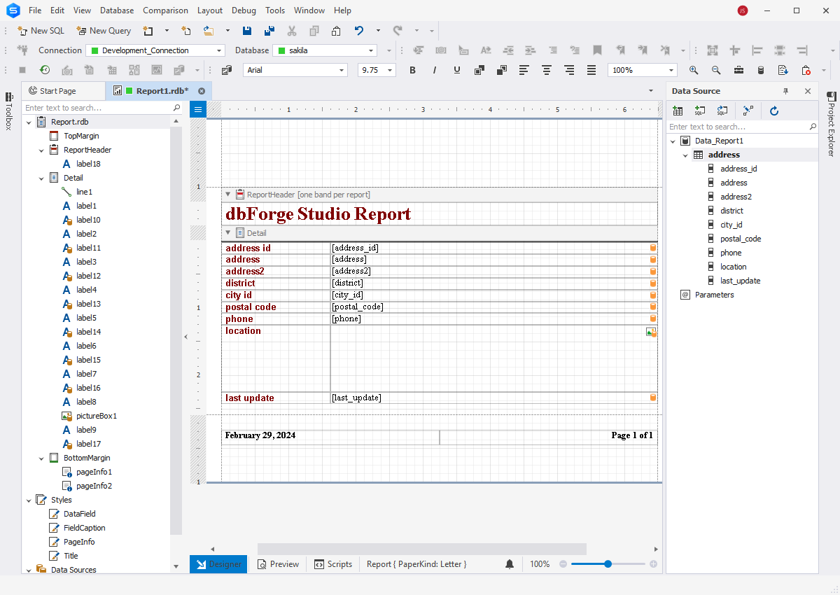
Task: Open the notifications bell in status bar
Action: point(510,564)
